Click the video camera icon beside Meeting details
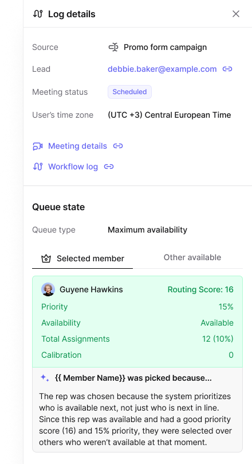 37,146
